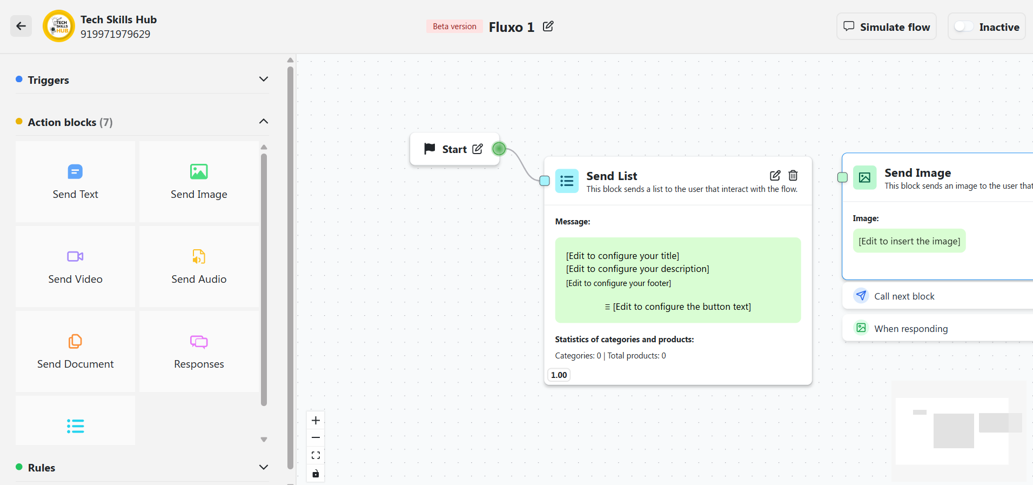
Task: Click the Call next block option
Action: [x=904, y=296]
